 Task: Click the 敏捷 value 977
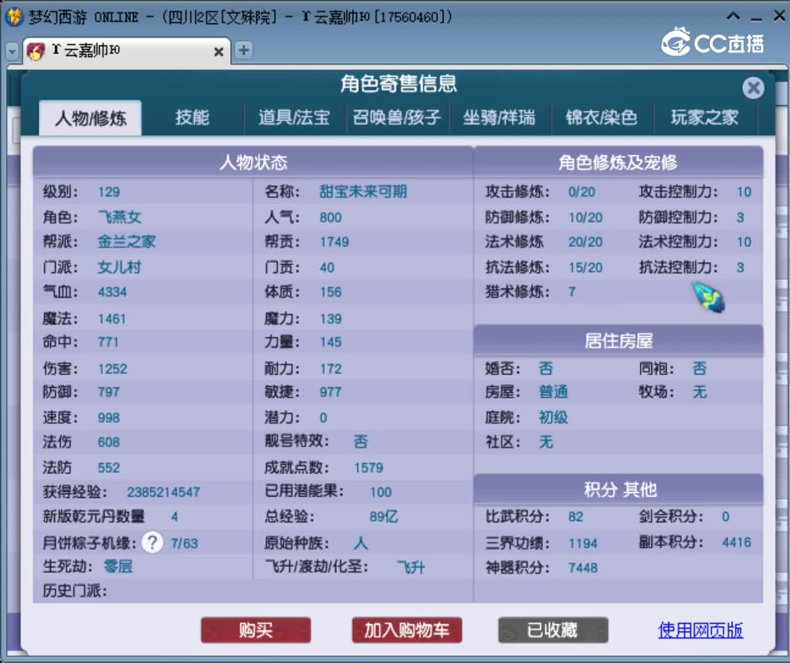click(330, 392)
